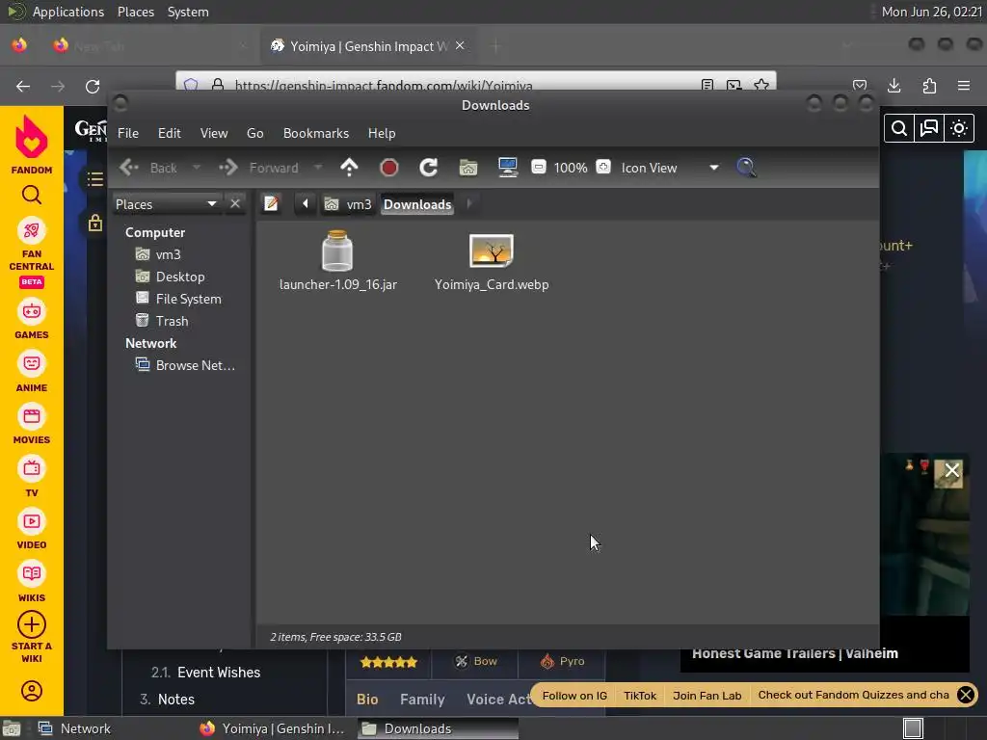Image resolution: width=987 pixels, height=740 pixels.
Task: Zoom out with minus icon
Action: pyautogui.click(x=539, y=167)
